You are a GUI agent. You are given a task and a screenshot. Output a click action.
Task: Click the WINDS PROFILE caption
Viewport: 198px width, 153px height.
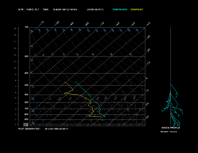coord(171,128)
